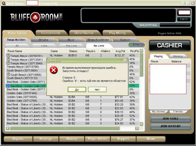Decline debugging with the Нет button
196x146 pixels.
point(97,90)
